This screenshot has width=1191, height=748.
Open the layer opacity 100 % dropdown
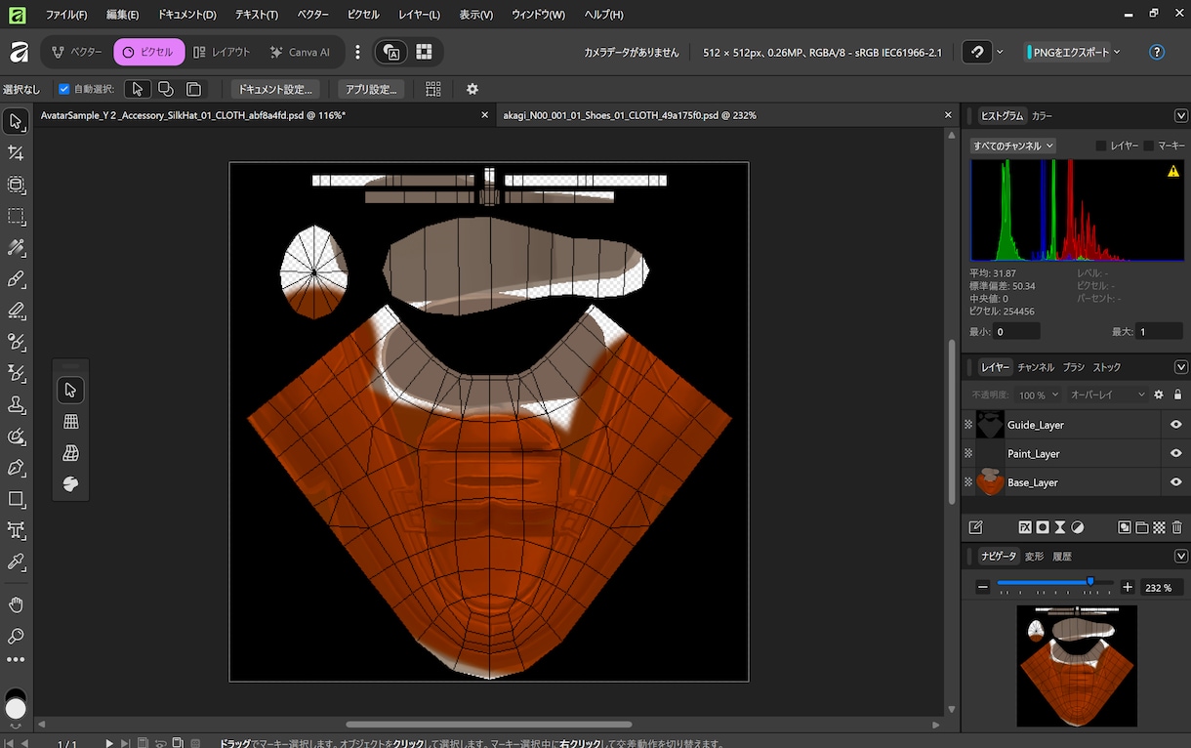click(x=1039, y=395)
